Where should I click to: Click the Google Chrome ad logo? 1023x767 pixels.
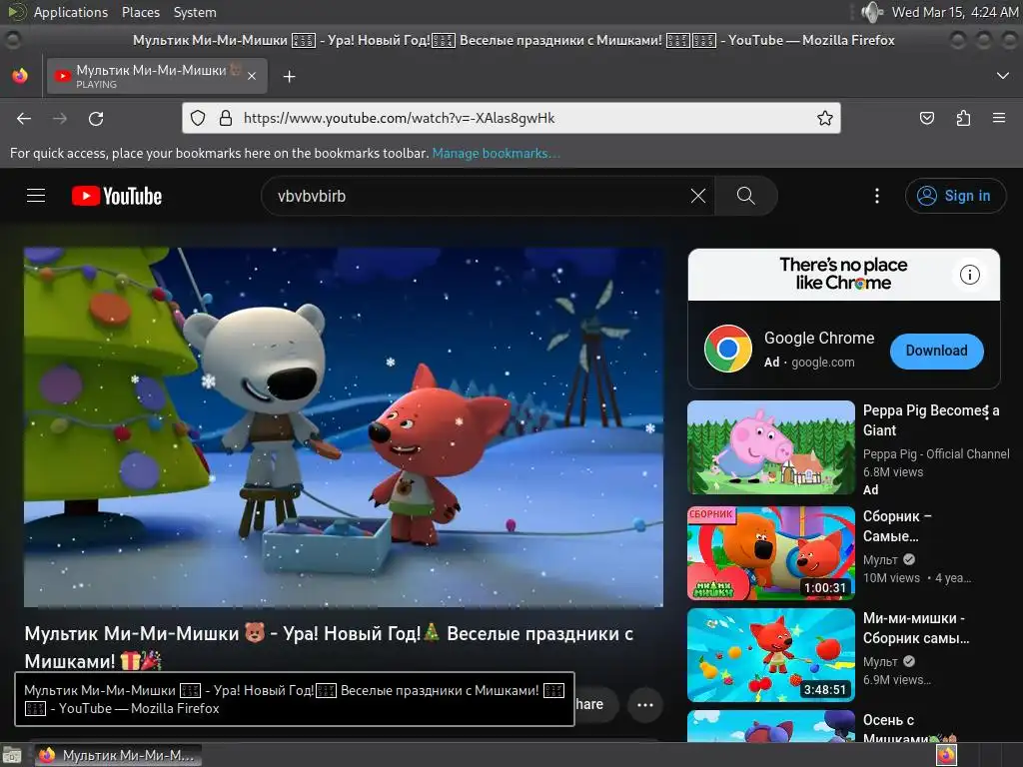pyautogui.click(x=728, y=349)
